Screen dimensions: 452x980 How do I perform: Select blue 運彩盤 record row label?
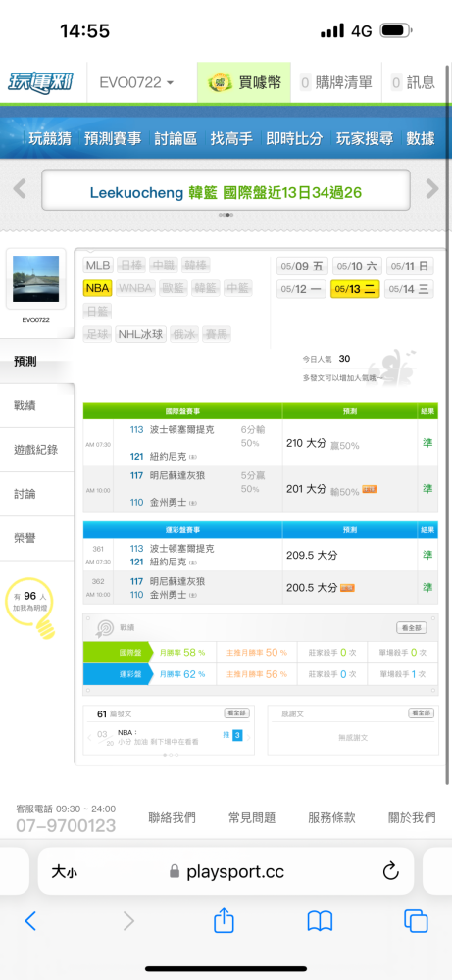point(117,674)
